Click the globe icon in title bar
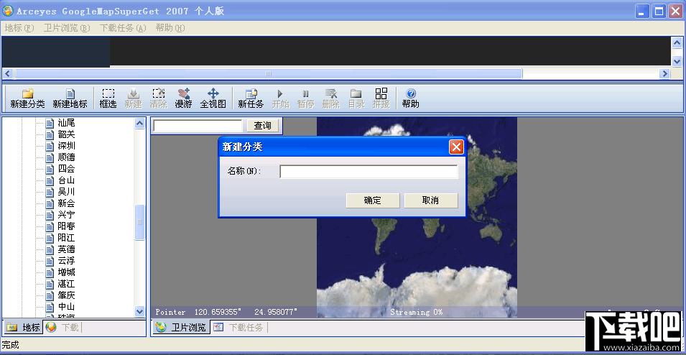This screenshot has height=355, width=686. (7, 11)
